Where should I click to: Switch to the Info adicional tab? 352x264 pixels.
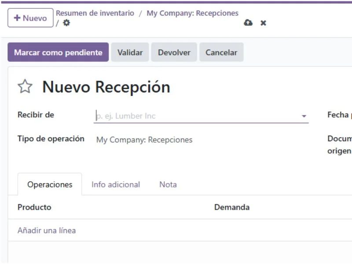coord(115,184)
